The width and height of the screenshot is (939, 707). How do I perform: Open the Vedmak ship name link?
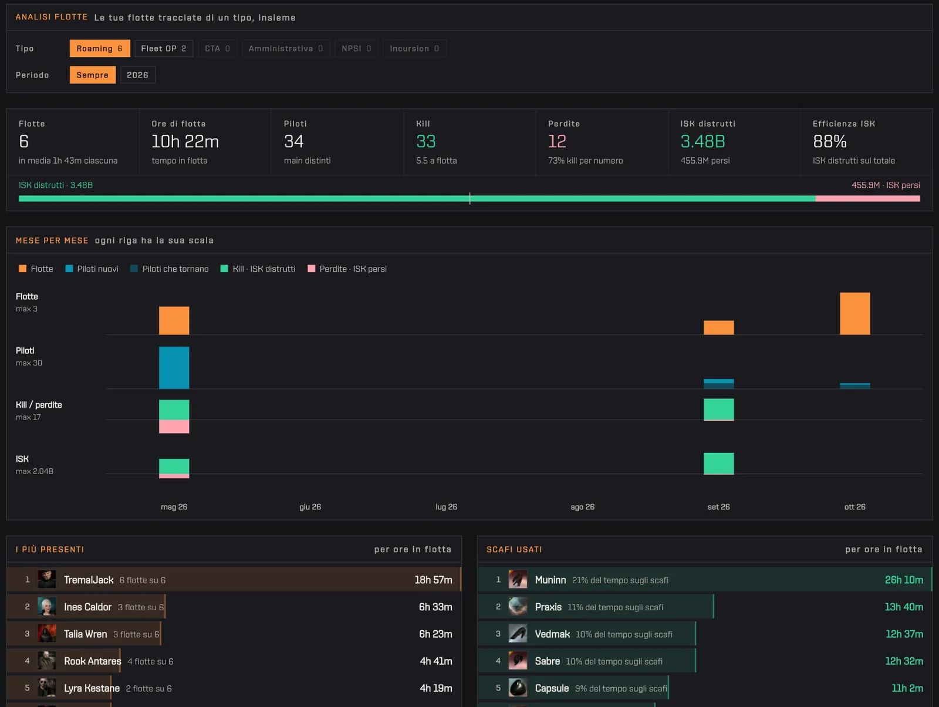(x=552, y=634)
